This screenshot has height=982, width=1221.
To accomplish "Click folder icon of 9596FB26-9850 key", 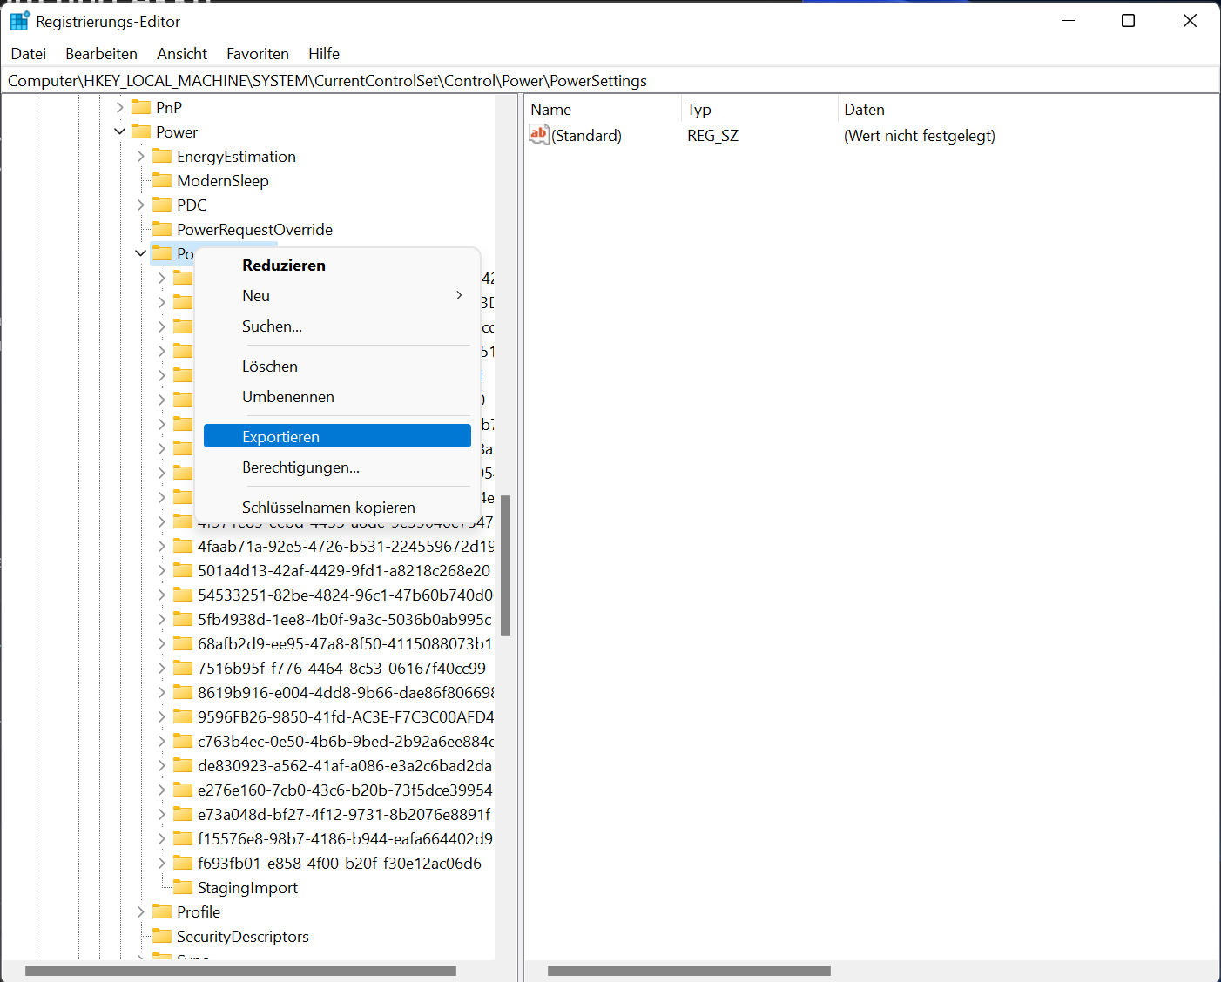I will 183,716.
